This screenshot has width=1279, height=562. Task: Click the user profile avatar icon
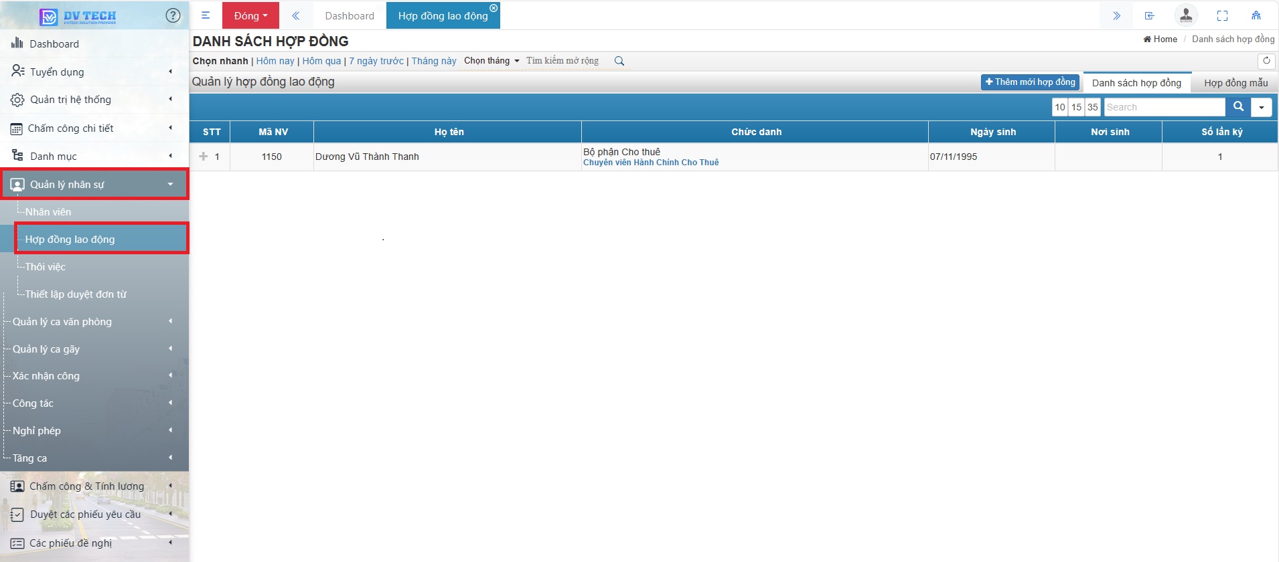pyautogui.click(x=1185, y=15)
